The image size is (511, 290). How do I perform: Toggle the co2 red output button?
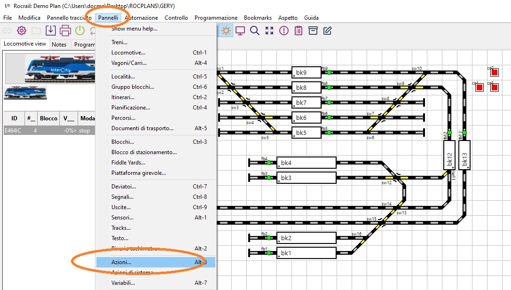coord(494,87)
